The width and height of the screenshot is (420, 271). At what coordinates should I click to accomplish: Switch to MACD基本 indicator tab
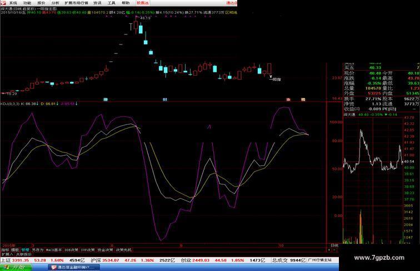point(54,250)
